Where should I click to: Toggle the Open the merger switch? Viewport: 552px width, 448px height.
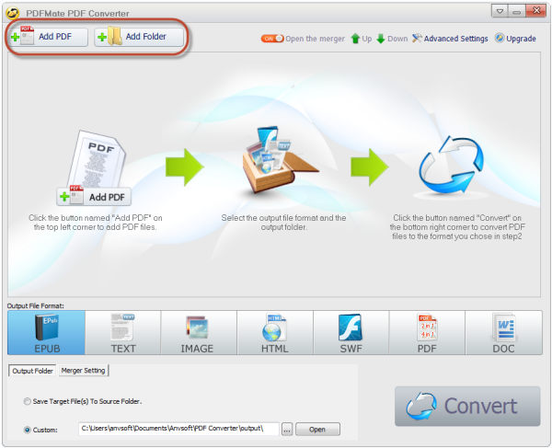272,39
